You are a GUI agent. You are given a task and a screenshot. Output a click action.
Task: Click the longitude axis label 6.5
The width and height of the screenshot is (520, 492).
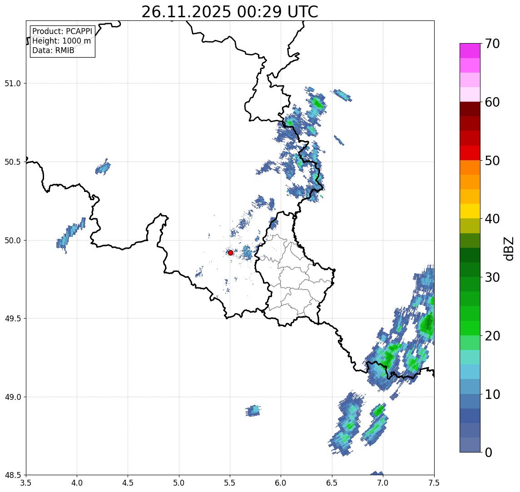[332, 482]
